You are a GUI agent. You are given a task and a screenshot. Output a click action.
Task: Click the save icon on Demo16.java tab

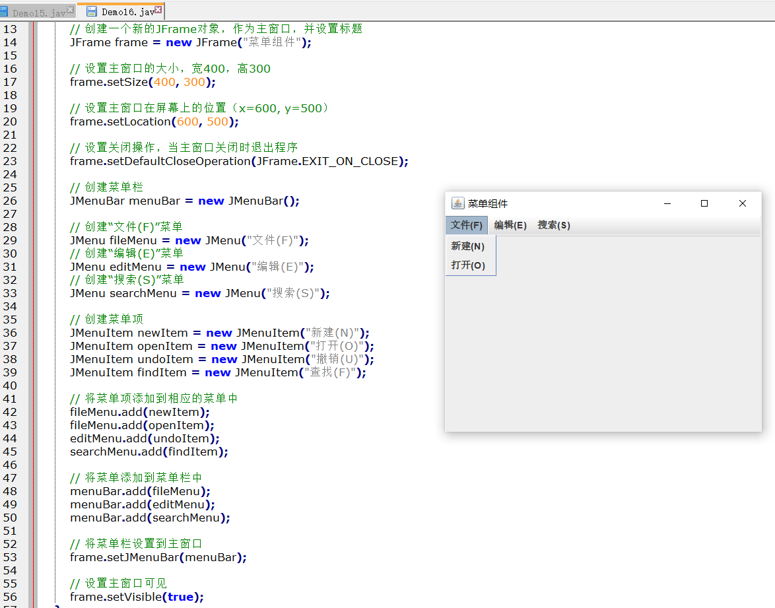[x=91, y=12]
